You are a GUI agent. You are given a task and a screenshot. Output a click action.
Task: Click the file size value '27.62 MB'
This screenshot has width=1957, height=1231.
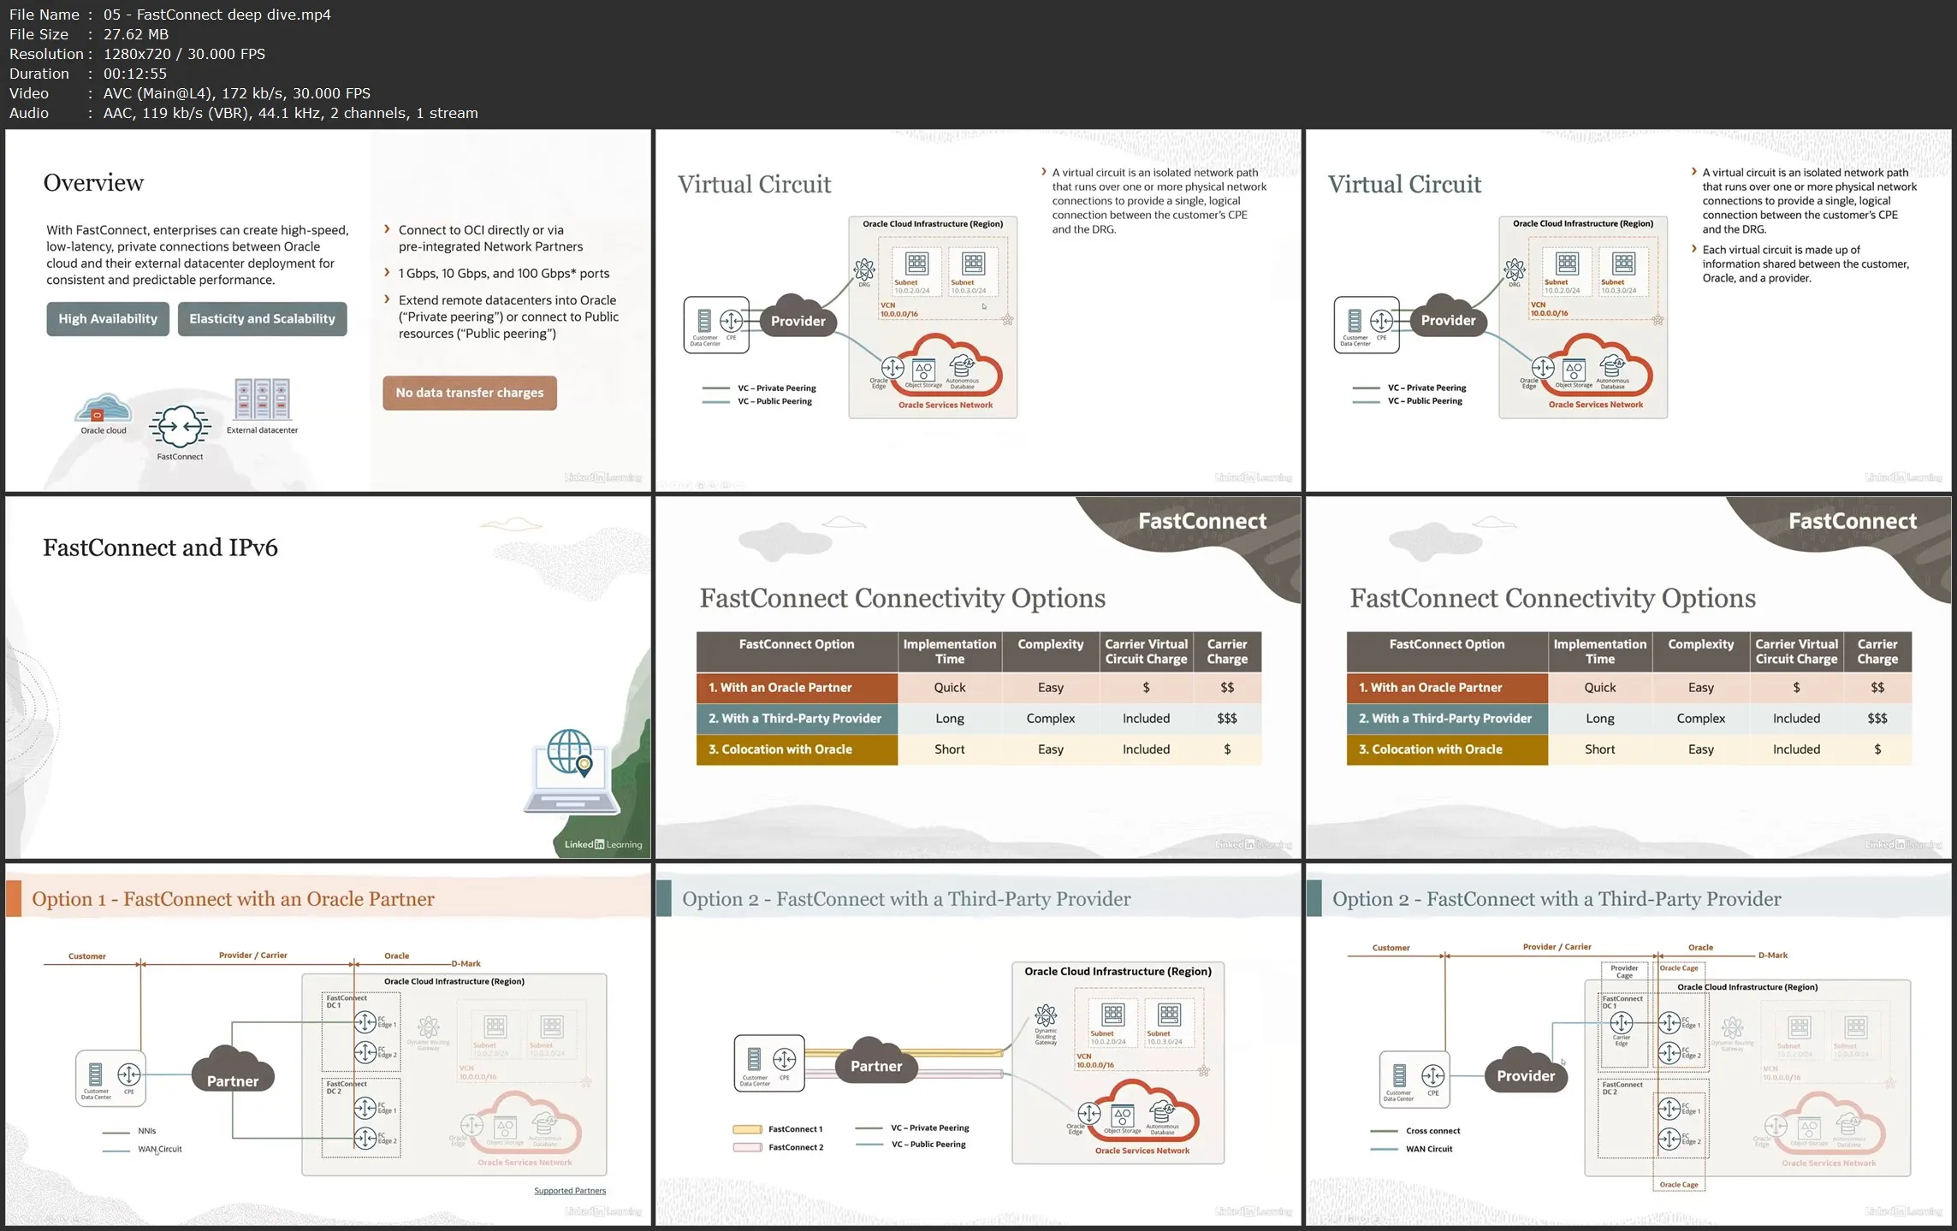coord(136,34)
